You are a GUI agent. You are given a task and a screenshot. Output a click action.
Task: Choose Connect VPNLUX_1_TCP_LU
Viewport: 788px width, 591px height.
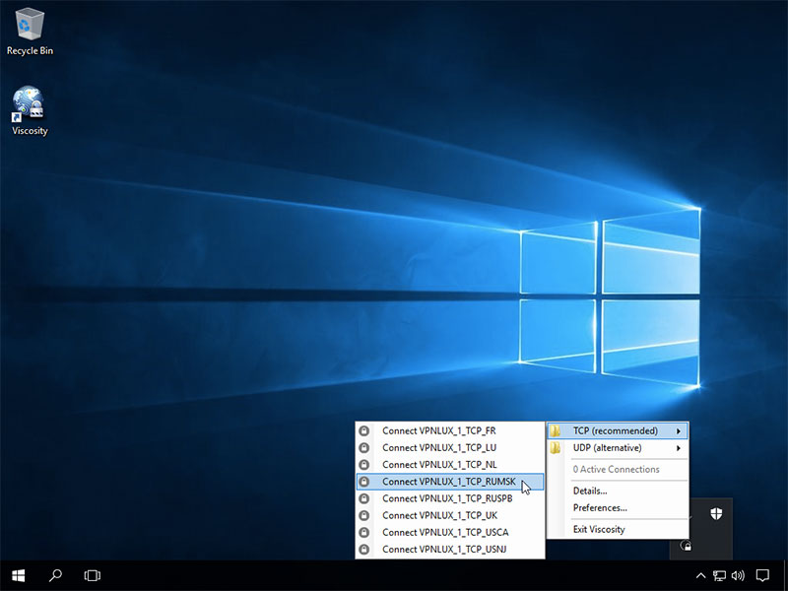[450, 448]
